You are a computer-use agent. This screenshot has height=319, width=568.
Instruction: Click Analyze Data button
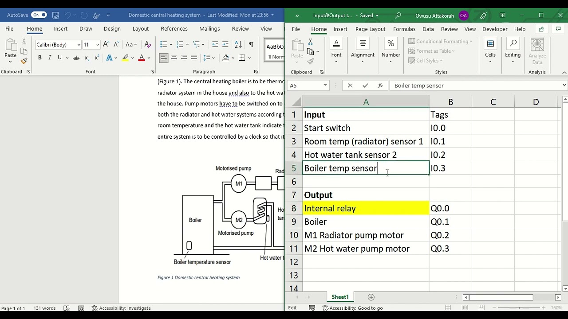tap(537, 51)
